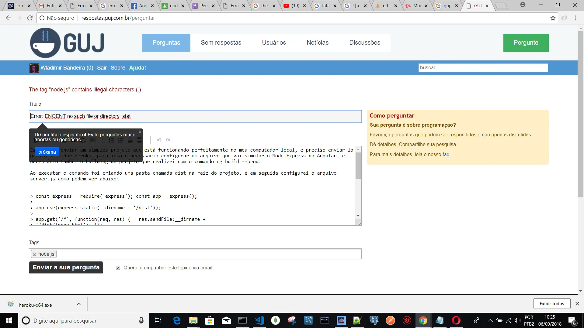Remove the node.js tag with x icon

34,255
